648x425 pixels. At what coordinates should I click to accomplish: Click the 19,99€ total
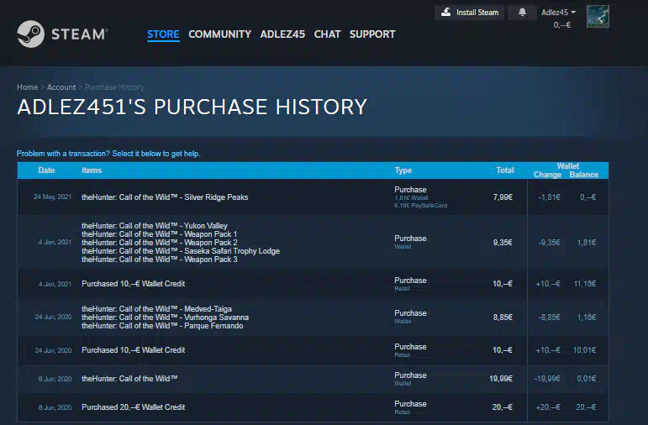pyautogui.click(x=501, y=379)
